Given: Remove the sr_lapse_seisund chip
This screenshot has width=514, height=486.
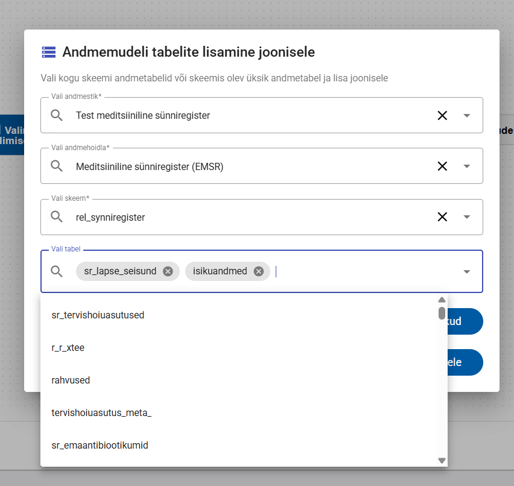Looking at the screenshot, I should [168, 271].
